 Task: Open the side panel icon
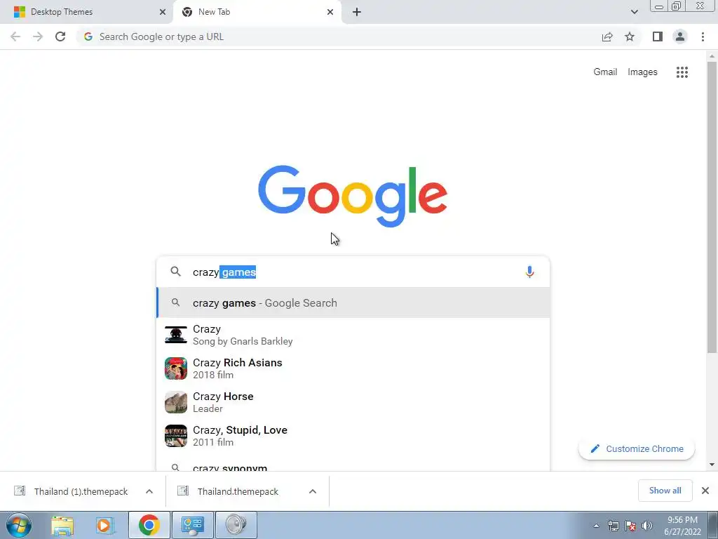tap(658, 36)
